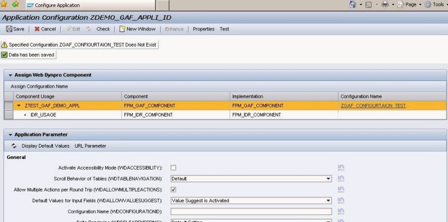Open a New Window via its icon
This screenshot has width=448, height=222.
tap(122, 29)
